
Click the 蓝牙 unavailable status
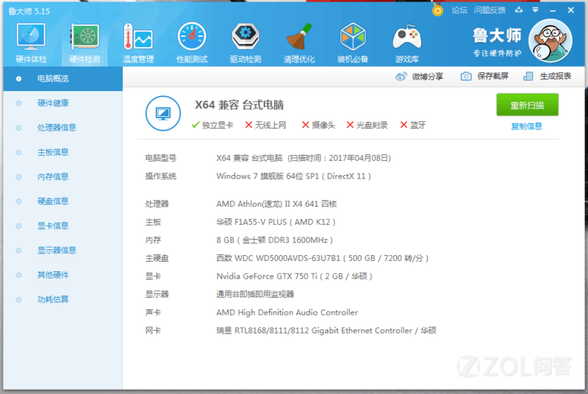tap(413, 125)
